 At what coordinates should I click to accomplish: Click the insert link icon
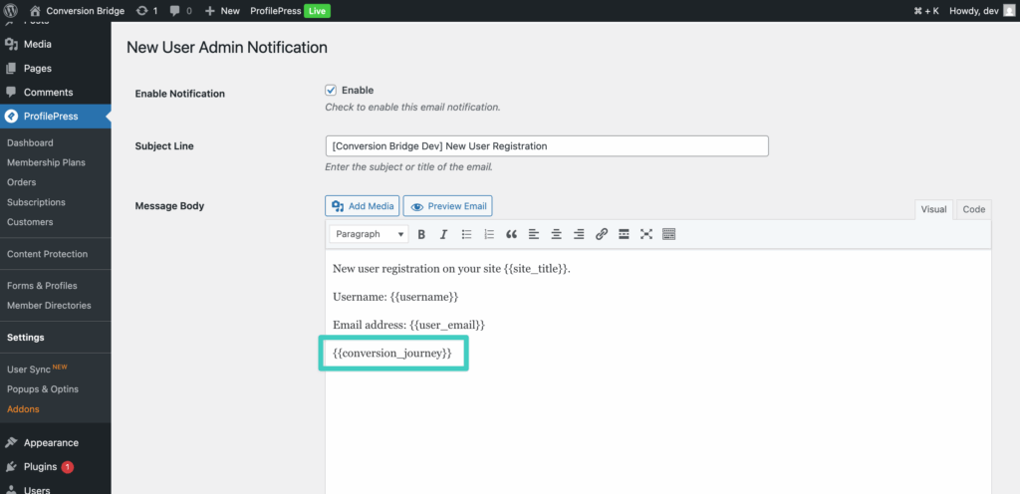tap(602, 235)
